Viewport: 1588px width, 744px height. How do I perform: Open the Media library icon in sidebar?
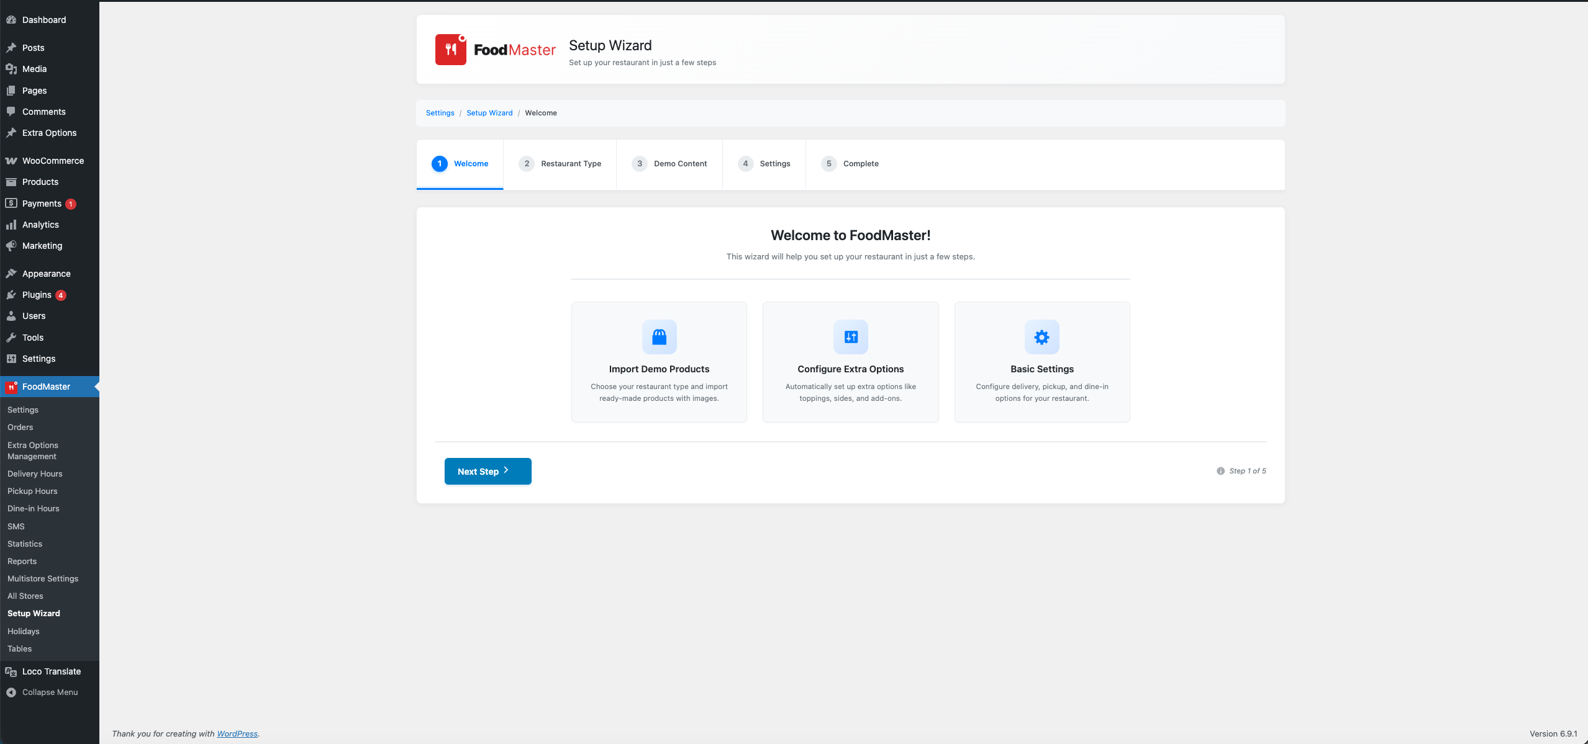click(12, 69)
